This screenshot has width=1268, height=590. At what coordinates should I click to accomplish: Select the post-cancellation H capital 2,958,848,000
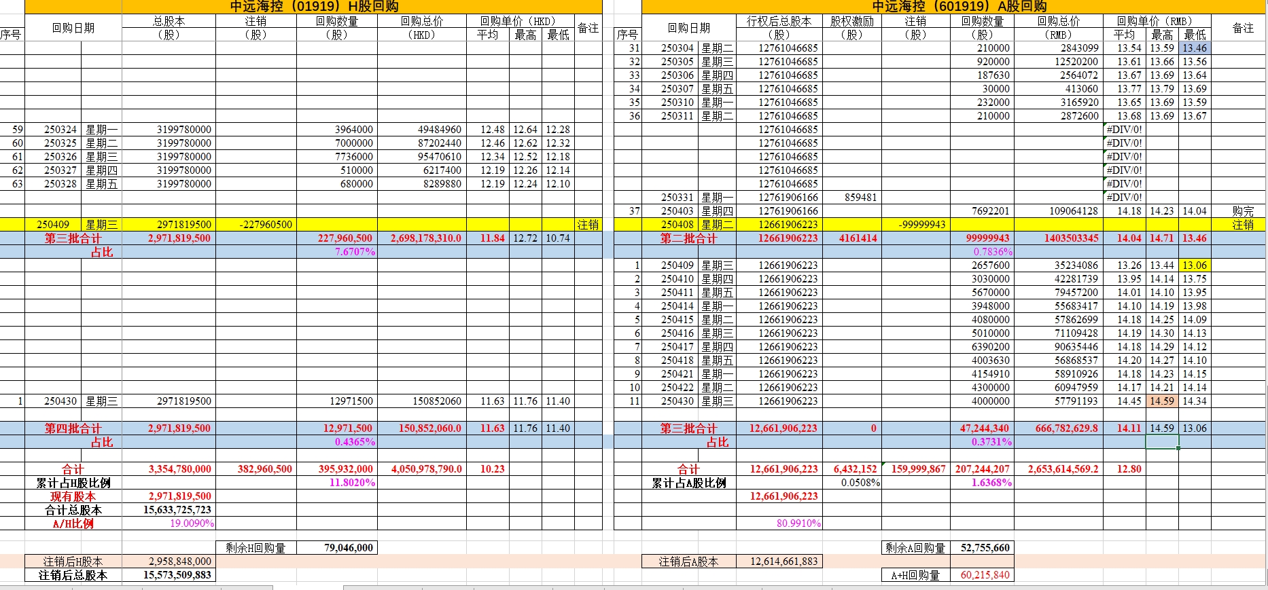tap(169, 561)
